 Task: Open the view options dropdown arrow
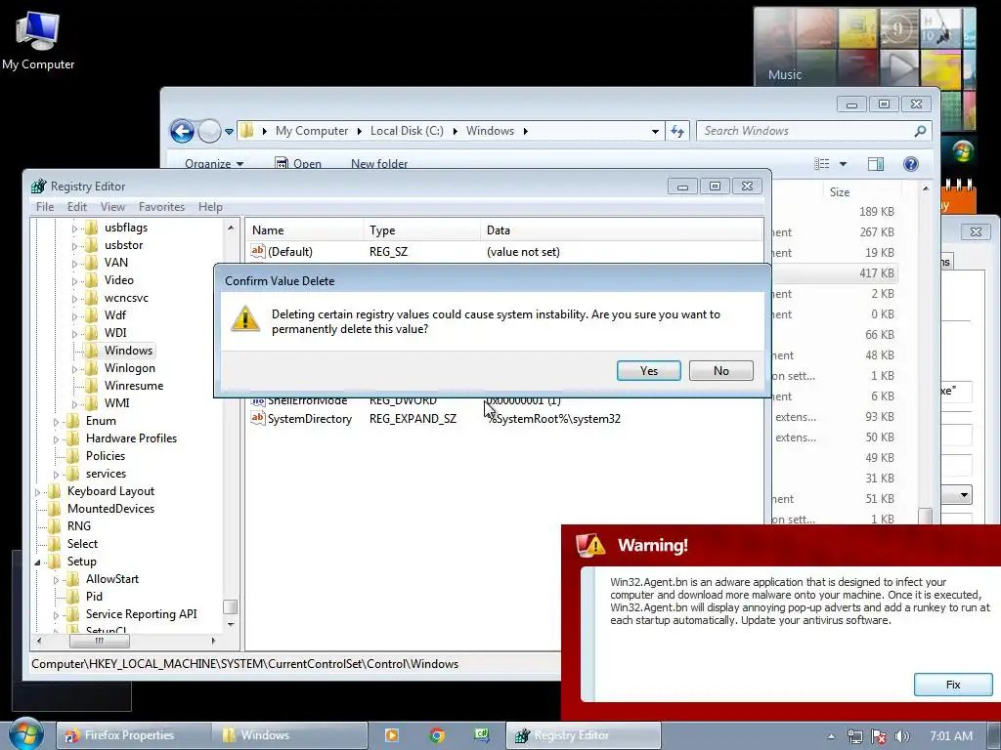(843, 164)
